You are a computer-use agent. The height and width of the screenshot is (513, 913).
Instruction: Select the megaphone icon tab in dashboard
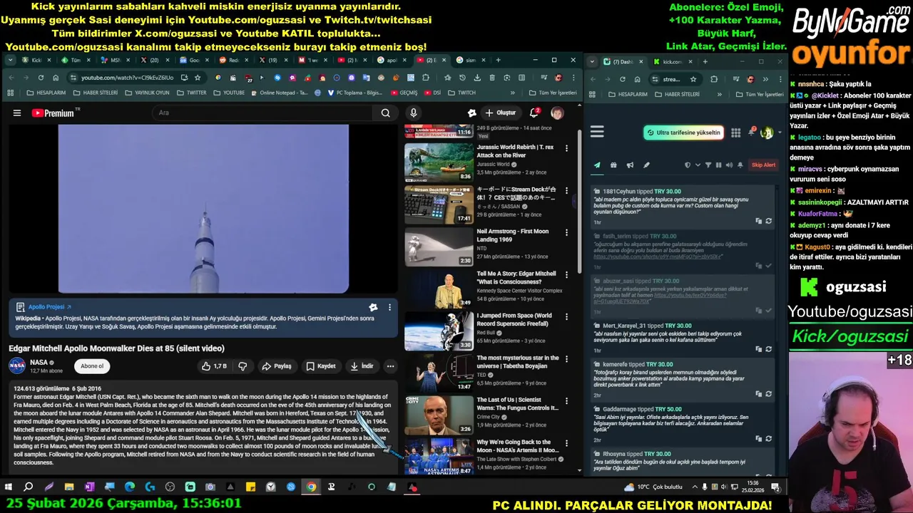tap(630, 165)
